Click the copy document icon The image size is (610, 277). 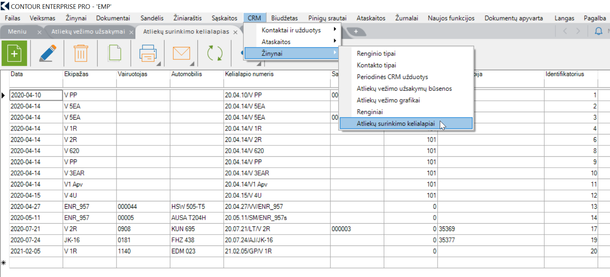[x=114, y=53]
